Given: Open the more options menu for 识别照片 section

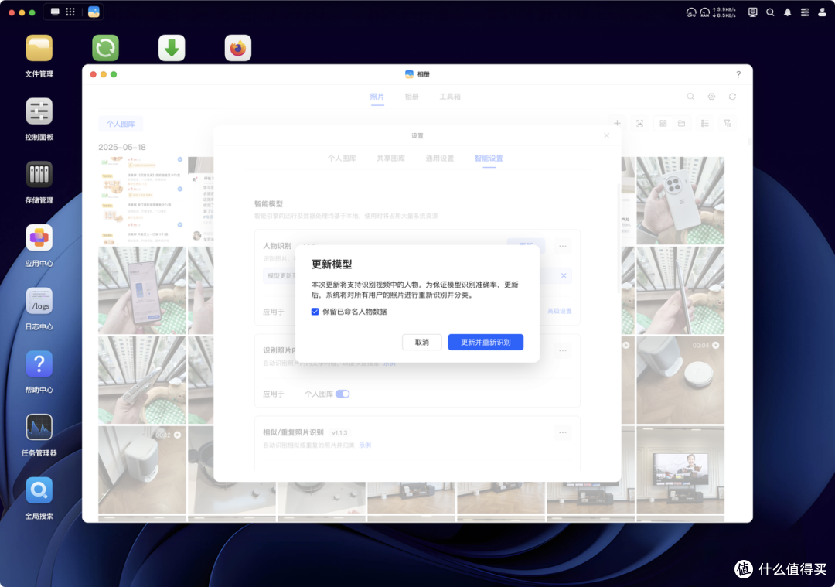Looking at the screenshot, I should coord(562,350).
